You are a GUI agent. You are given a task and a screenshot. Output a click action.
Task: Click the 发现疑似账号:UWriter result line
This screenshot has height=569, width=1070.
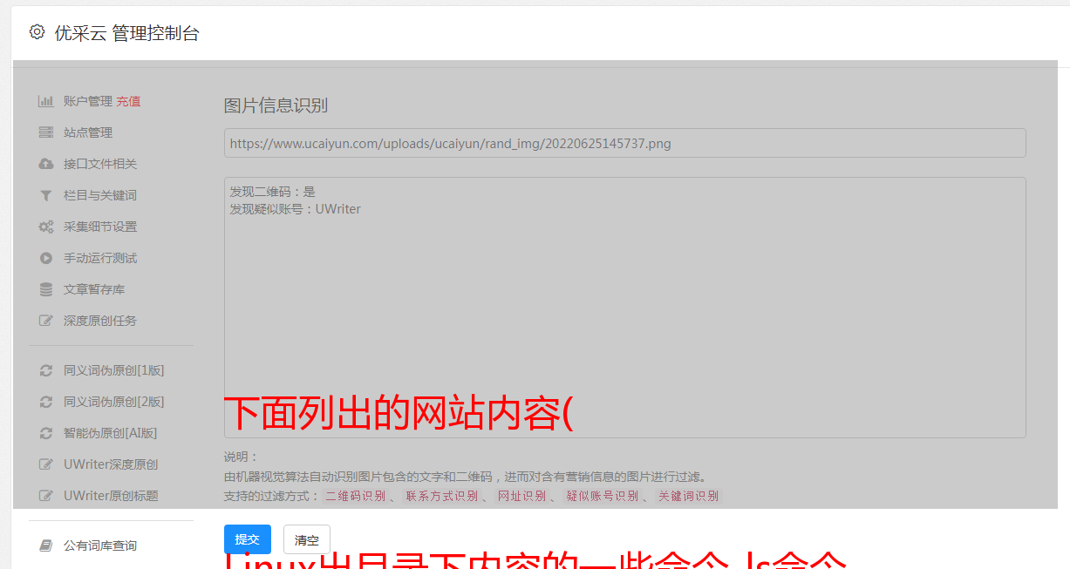coord(295,209)
